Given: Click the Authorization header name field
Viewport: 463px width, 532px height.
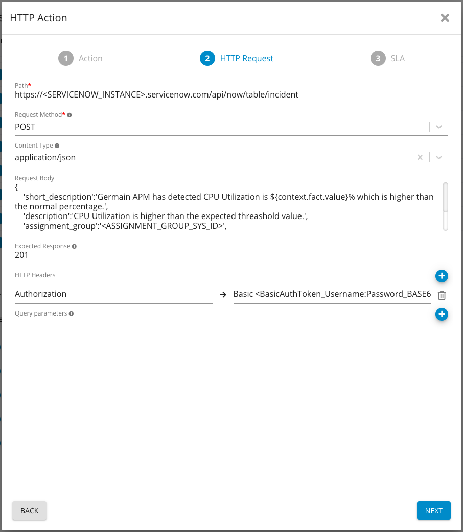Looking at the screenshot, I should tap(113, 294).
